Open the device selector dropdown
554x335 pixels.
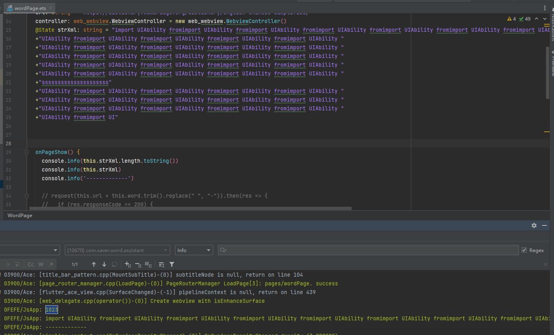(30, 250)
